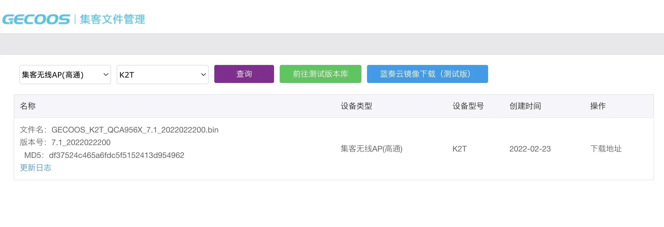Click the GECOOS_K2T_QCA956X firmware file name
Screen dimensions: 664x227
[x=135, y=130]
